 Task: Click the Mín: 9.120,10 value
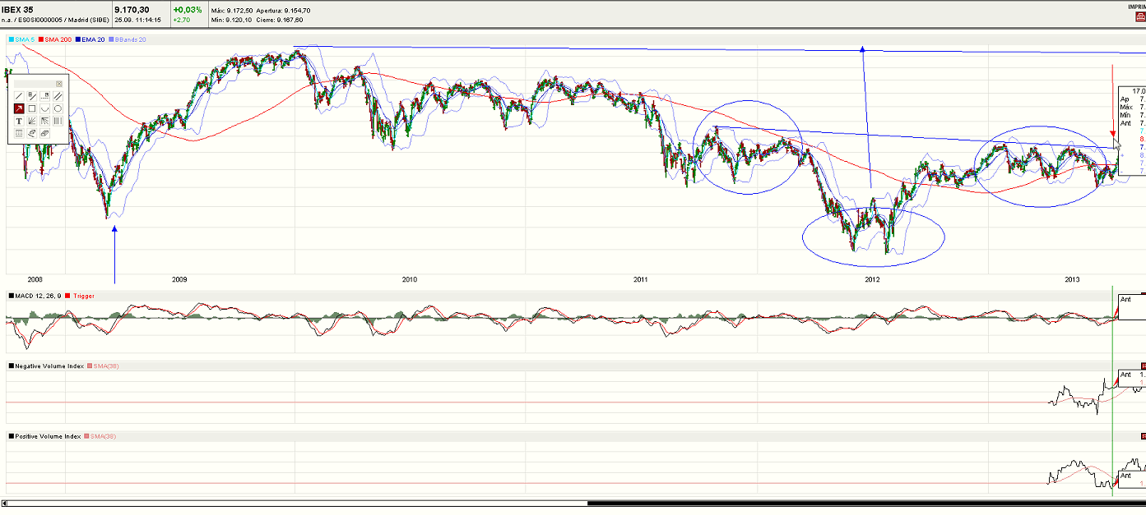click(x=231, y=20)
